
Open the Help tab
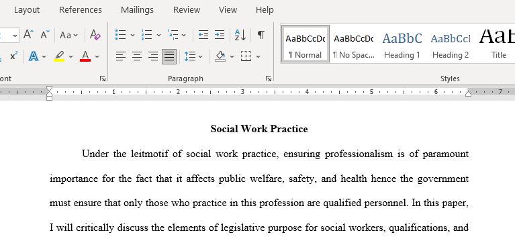(265, 10)
